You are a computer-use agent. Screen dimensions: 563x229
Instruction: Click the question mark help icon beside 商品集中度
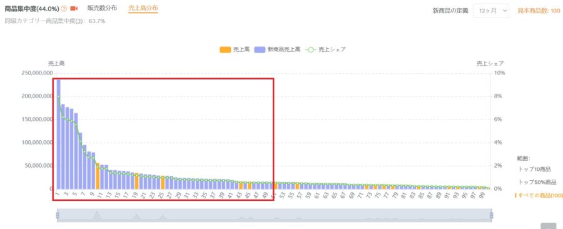pos(64,8)
